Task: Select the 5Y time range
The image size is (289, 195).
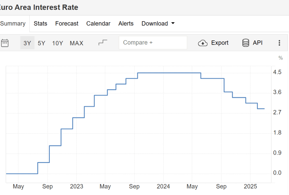Action: coord(42,43)
